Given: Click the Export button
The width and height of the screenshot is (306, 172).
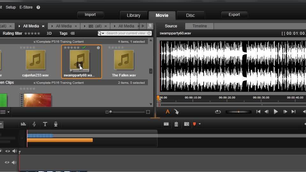Looking at the screenshot, I should coord(234,15).
